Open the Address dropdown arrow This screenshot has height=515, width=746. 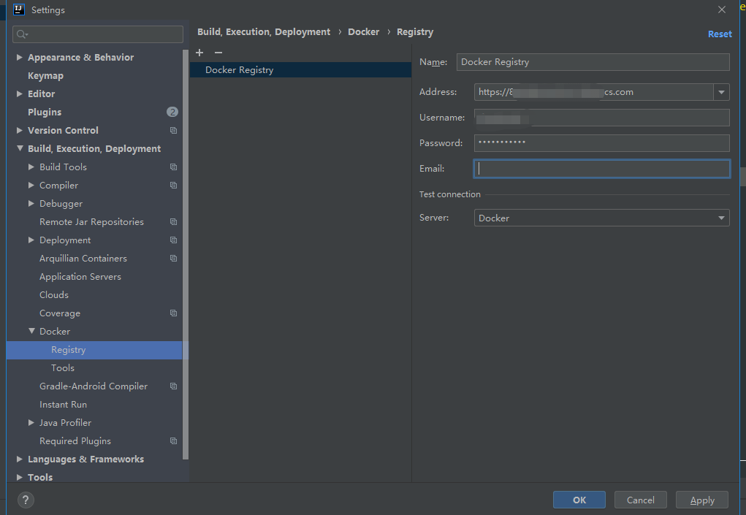coord(721,92)
